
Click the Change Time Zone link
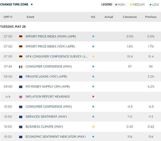click(14, 4)
